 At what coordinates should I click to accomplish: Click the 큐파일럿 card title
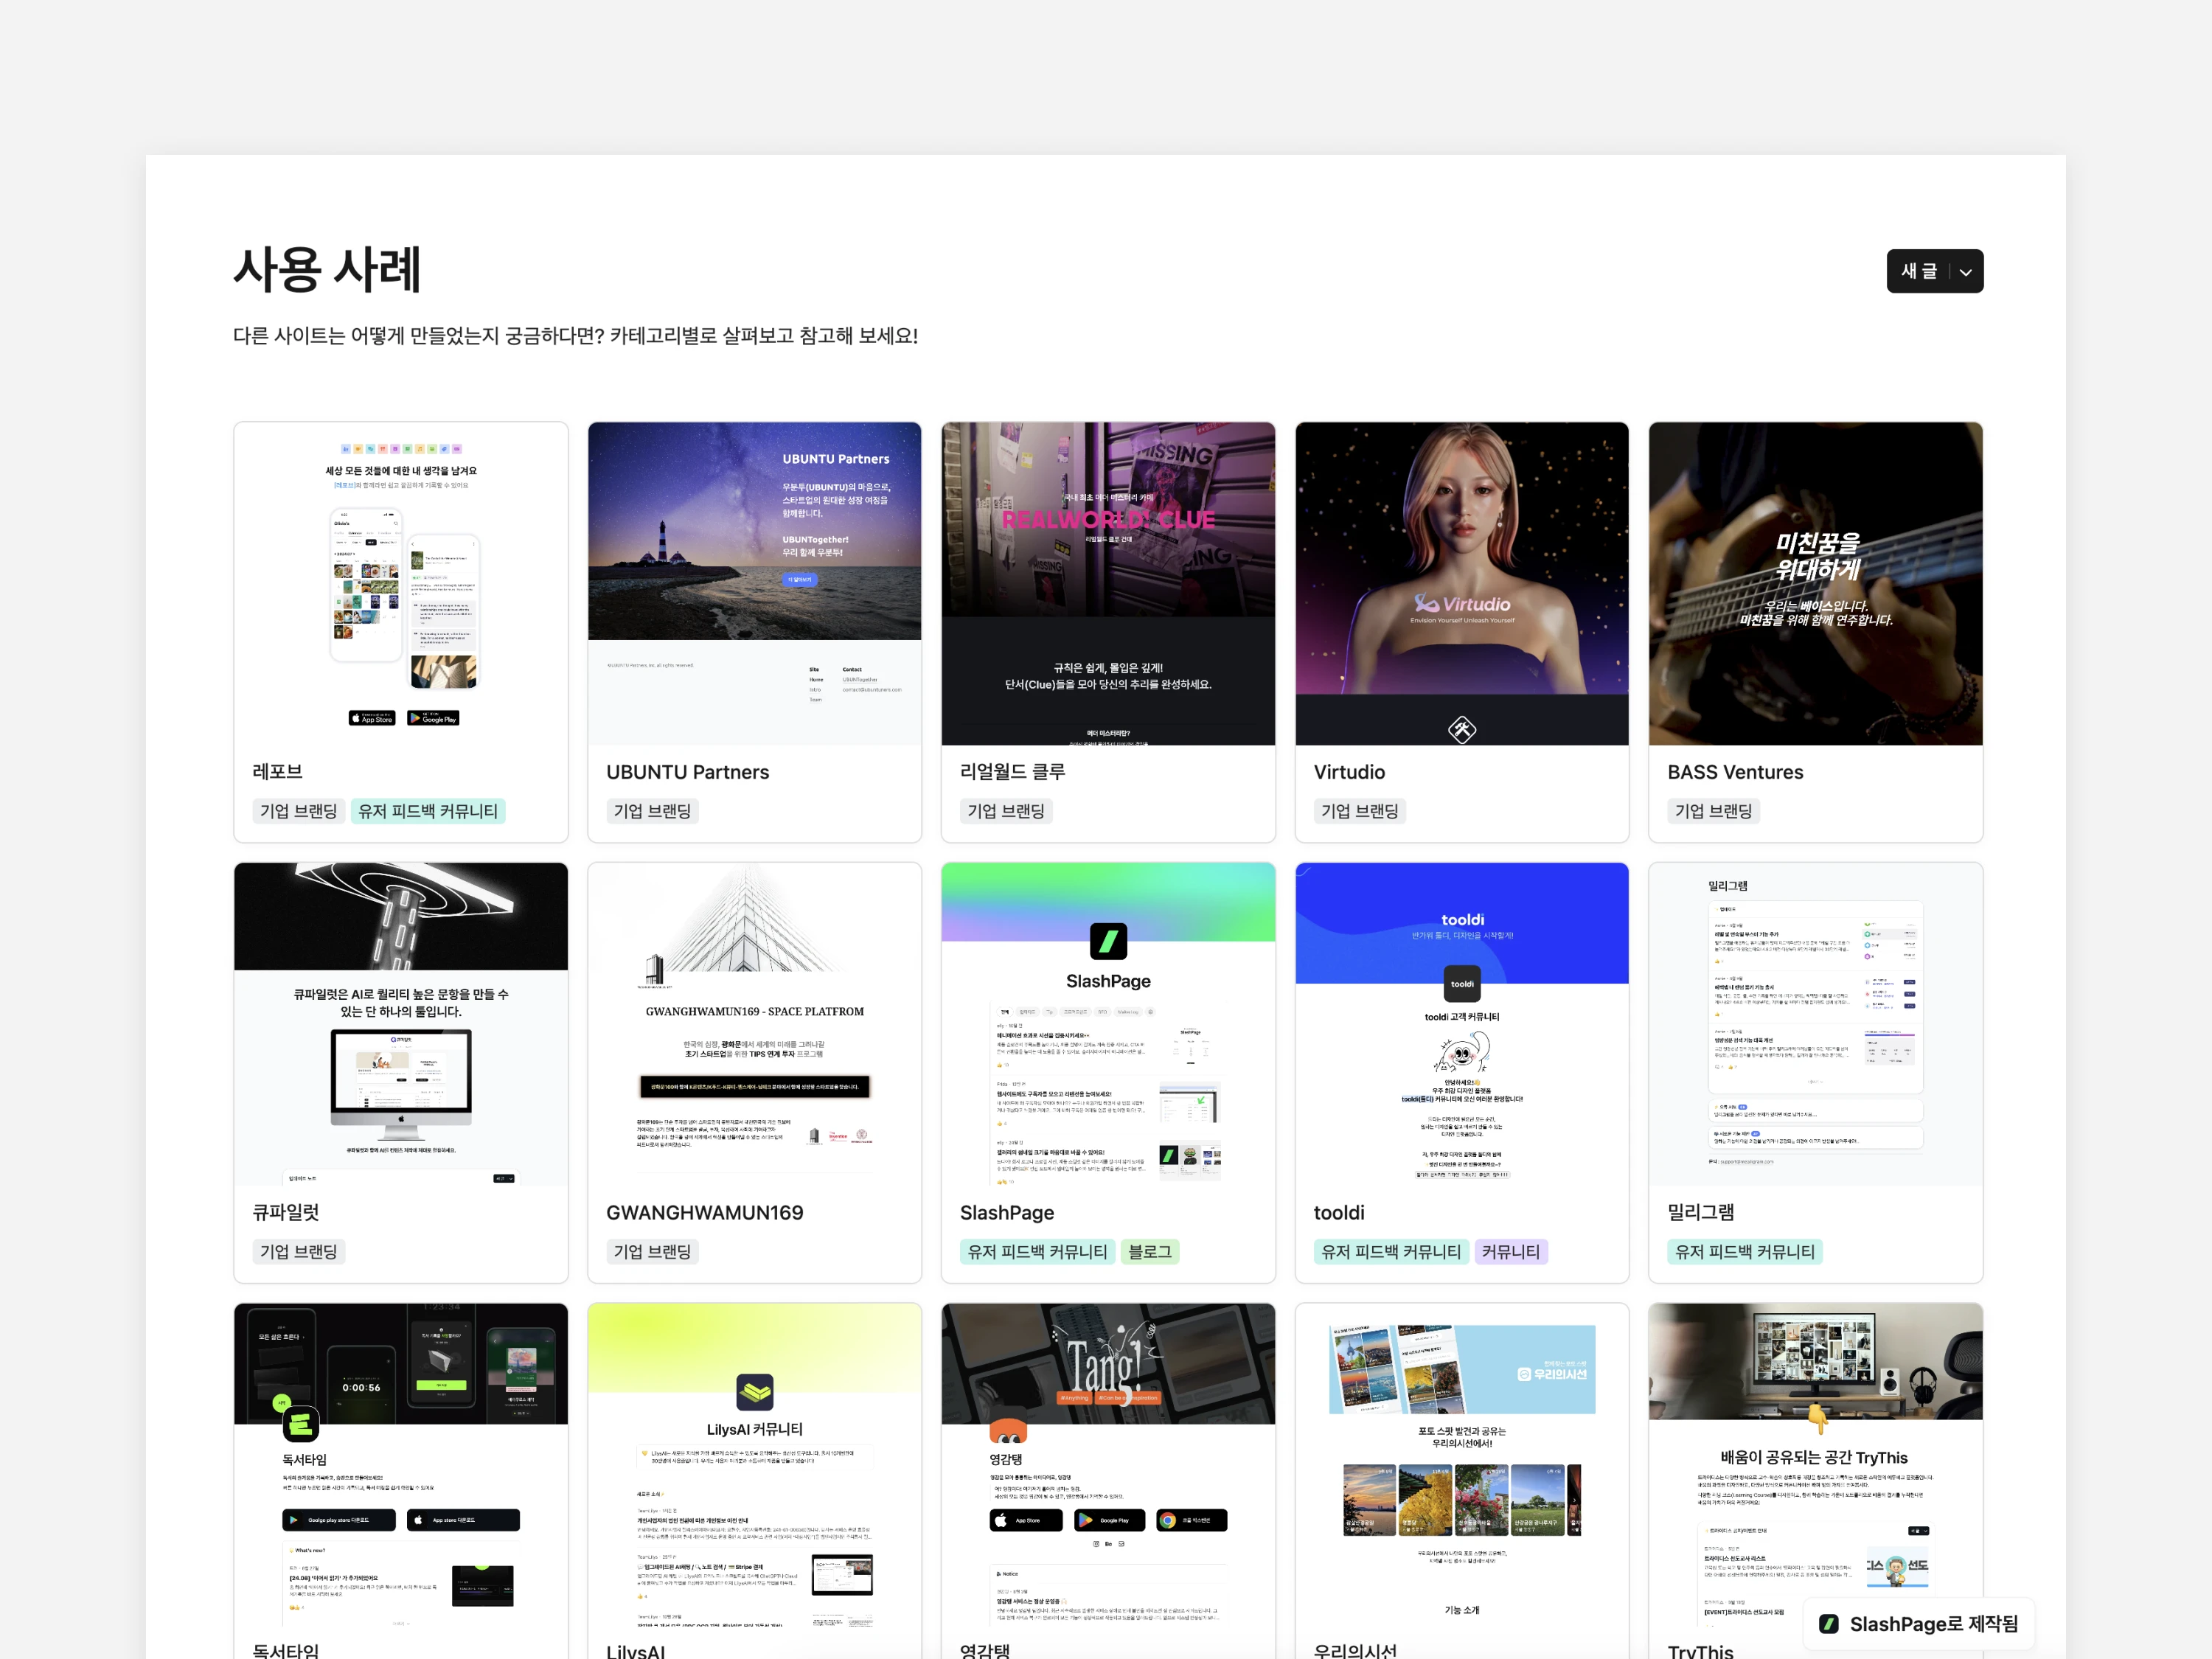click(x=286, y=1212)
